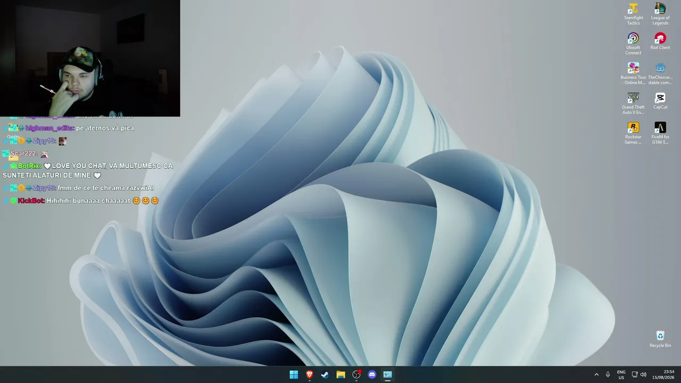
Task: Open Steam from the taskbar
Action: (325, 374)
